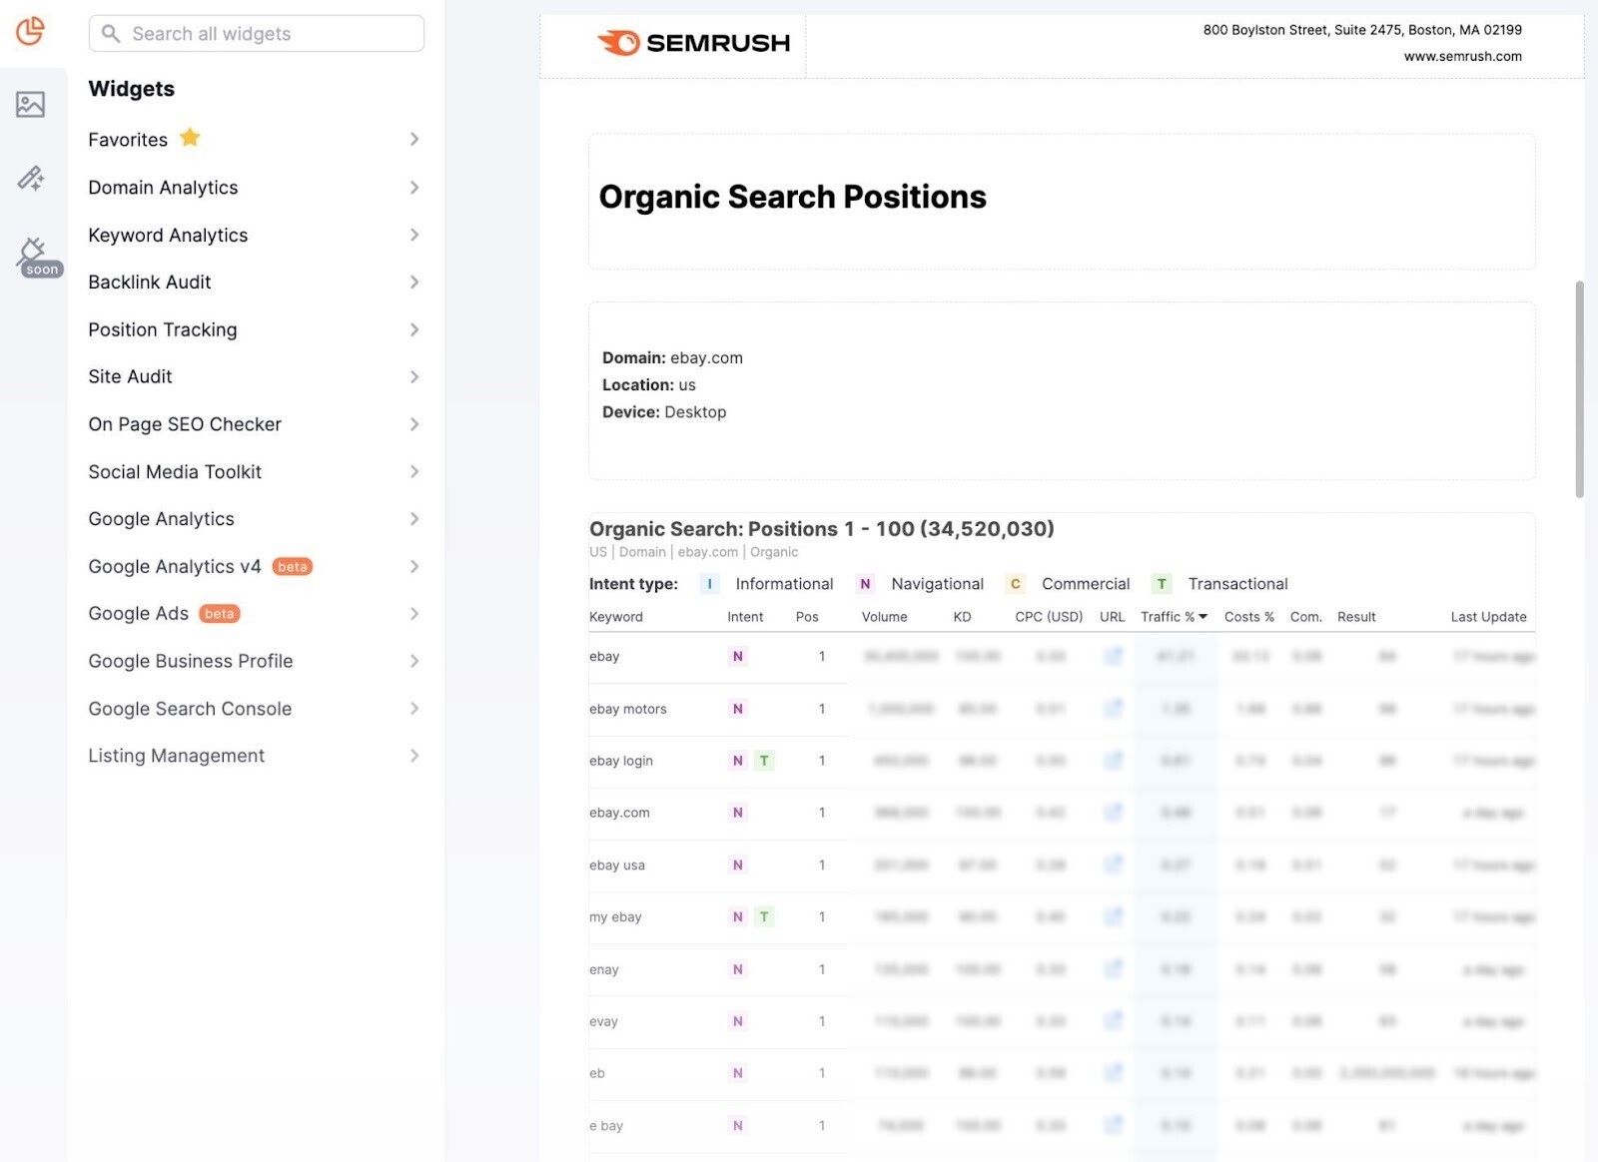This screenshot has width=1598, height=1162.
Task: Click the www.semrush.com link
Action: pos(1462,56)
